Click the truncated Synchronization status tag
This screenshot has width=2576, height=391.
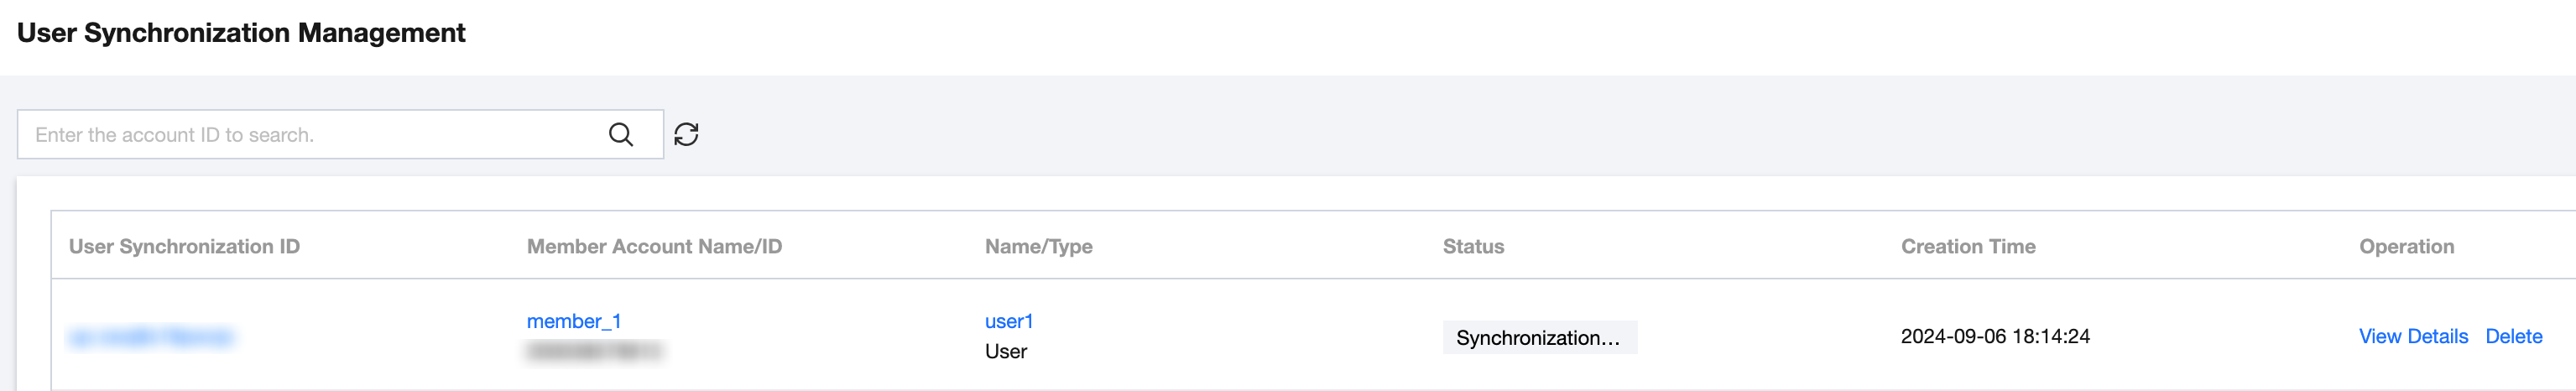pos(1538,338)
